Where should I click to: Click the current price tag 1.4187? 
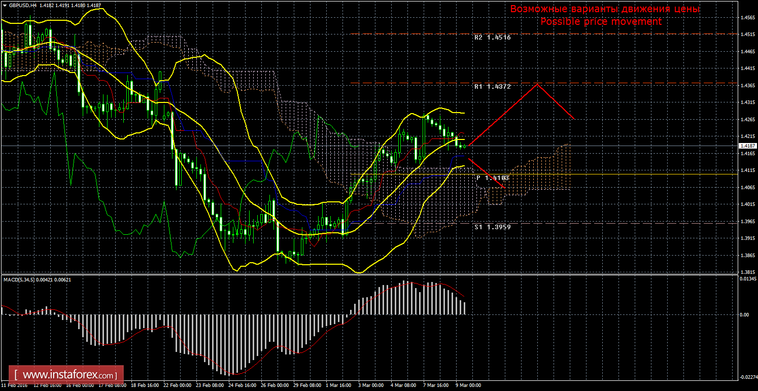[747, 146]
